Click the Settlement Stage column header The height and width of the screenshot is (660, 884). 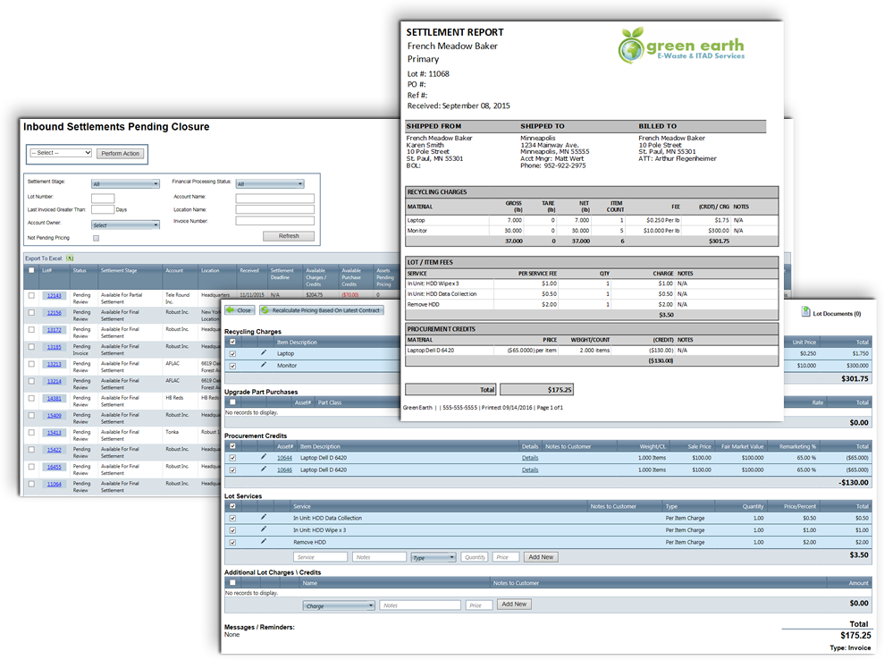(119, 271)
